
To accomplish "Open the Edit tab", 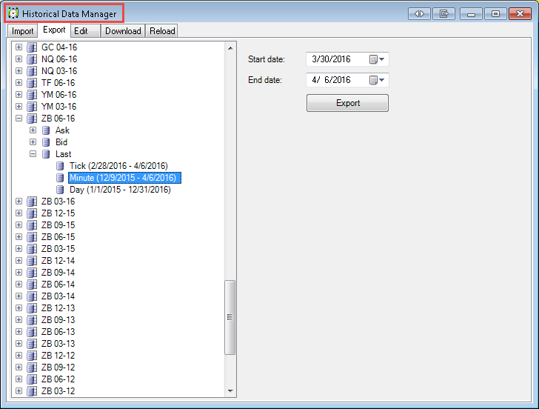I will (85, 31).
